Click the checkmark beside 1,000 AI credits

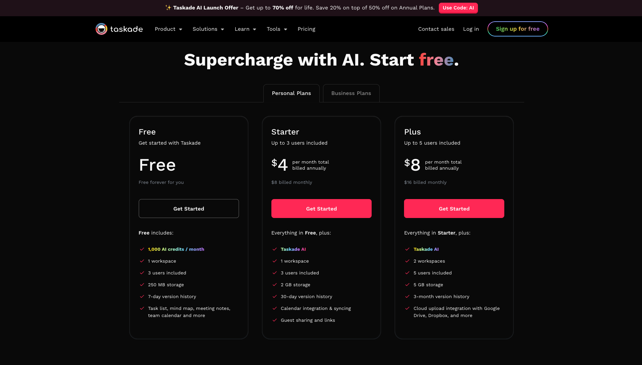coord(142,249)
